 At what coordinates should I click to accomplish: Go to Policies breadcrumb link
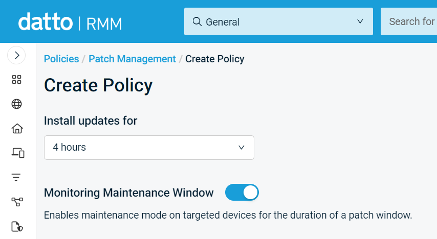[x=61, y=59]
